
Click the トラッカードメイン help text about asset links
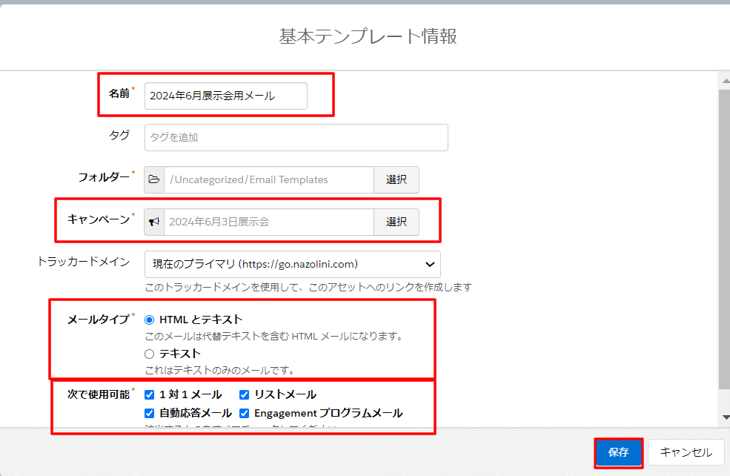tap(308, 288)
